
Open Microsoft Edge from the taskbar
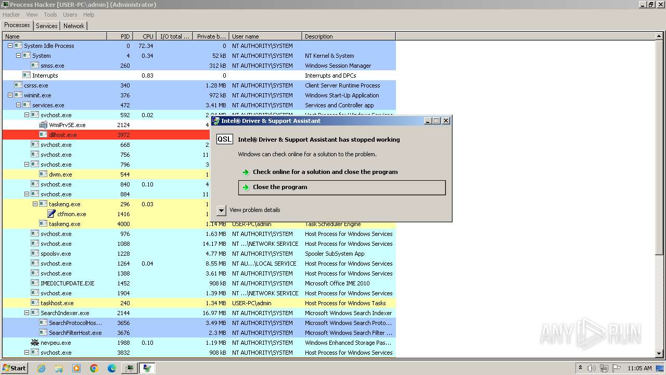click(x=112, y=368)
